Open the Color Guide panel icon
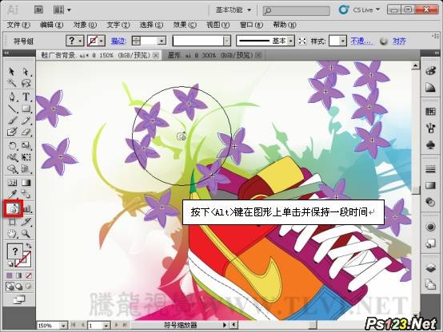Viewport: 443px width, 332px height. coord(430,88)
